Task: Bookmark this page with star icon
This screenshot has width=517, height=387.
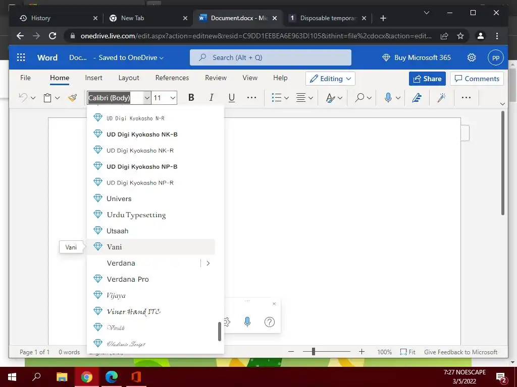Action: coord(460,36)
